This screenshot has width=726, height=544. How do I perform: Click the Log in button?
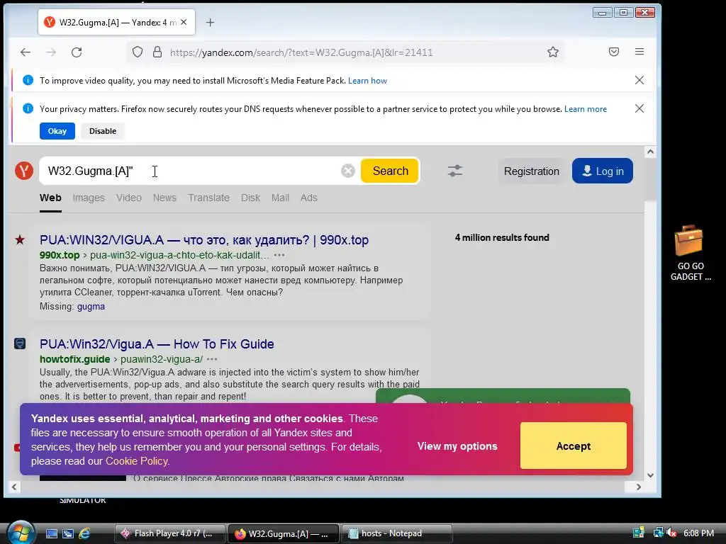pos(603,171)
